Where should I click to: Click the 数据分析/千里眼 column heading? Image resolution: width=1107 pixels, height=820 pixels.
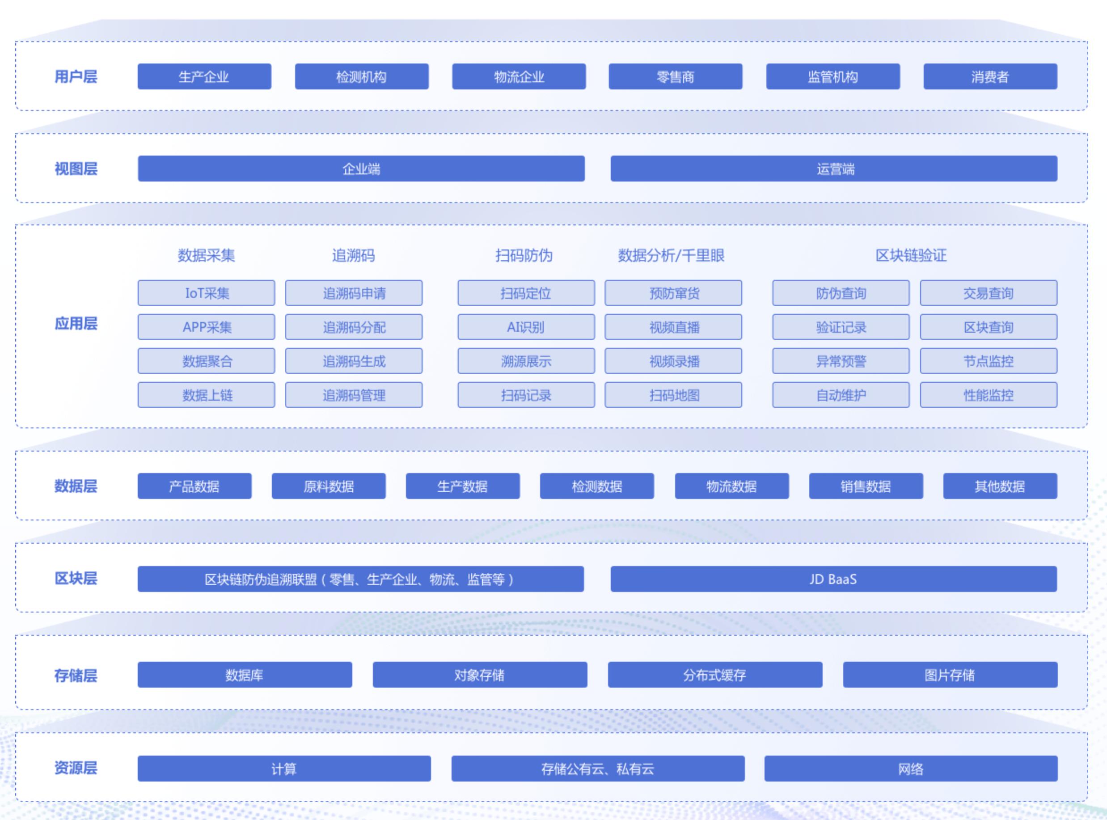671,256
